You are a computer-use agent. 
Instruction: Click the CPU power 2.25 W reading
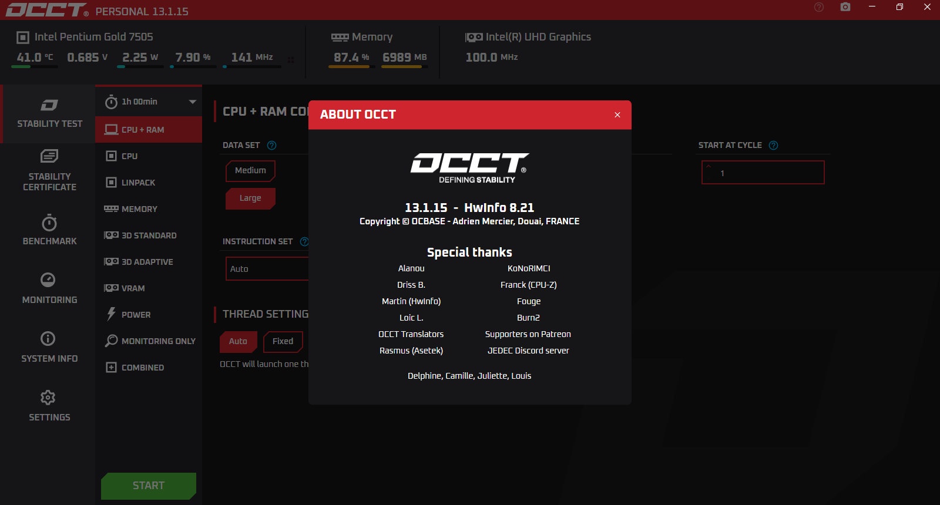pos(140,58)
